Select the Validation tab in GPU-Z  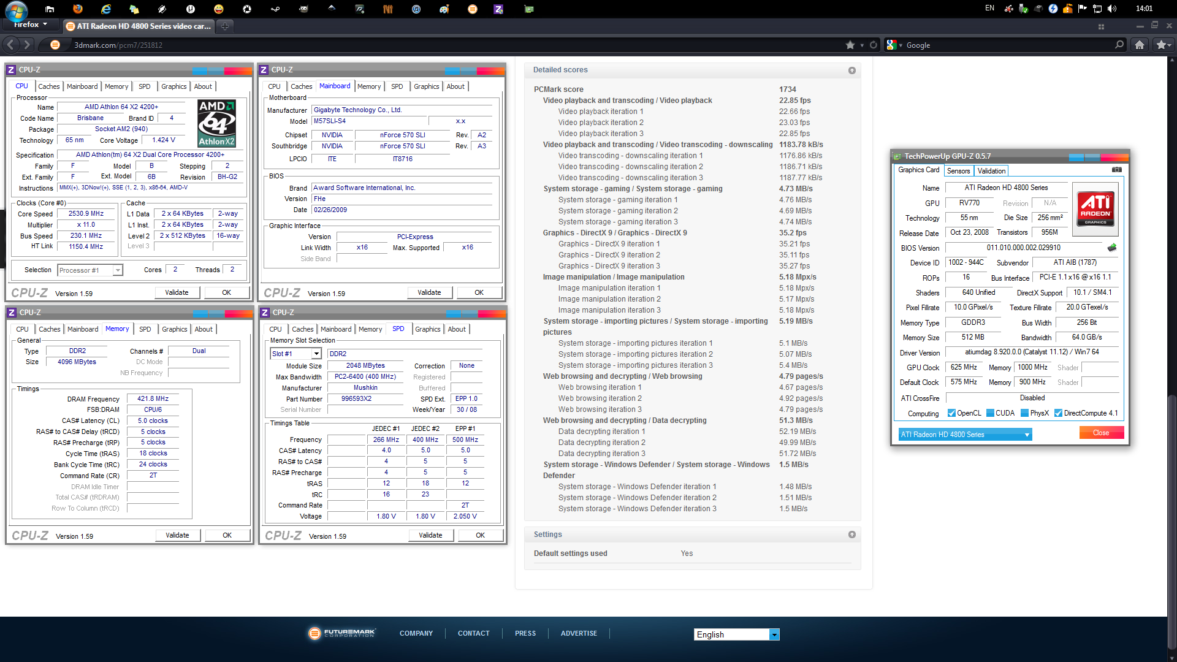(991, 171)
